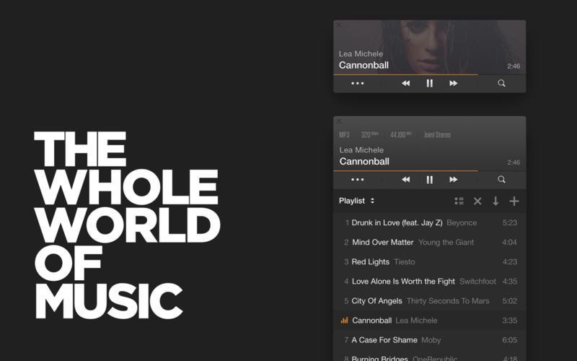This screenshot has height=361, width=577.
Task: Select track Mind Over Matter
Action: pos(429,242)
